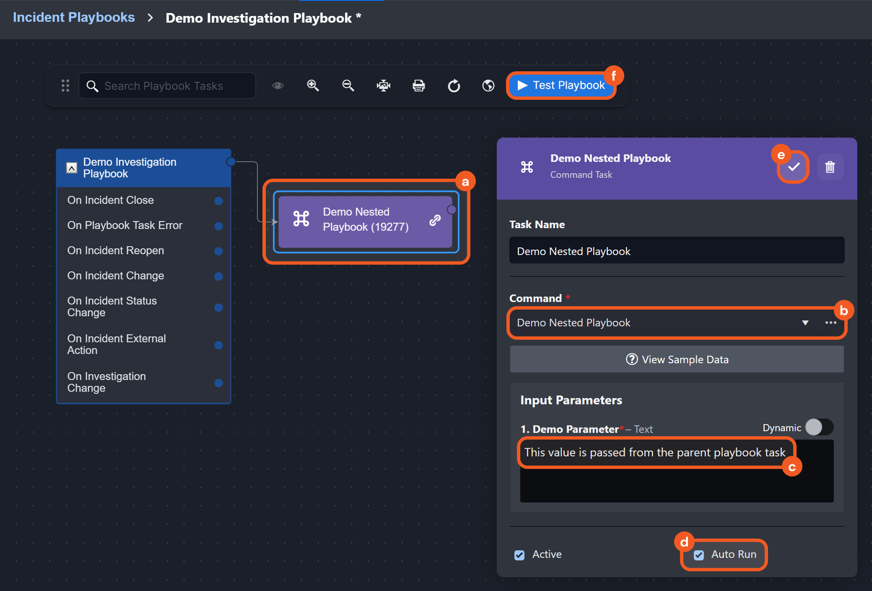Click the fit-to-screen icon in toolbar
872x591 pixels.
click(383, 86)
